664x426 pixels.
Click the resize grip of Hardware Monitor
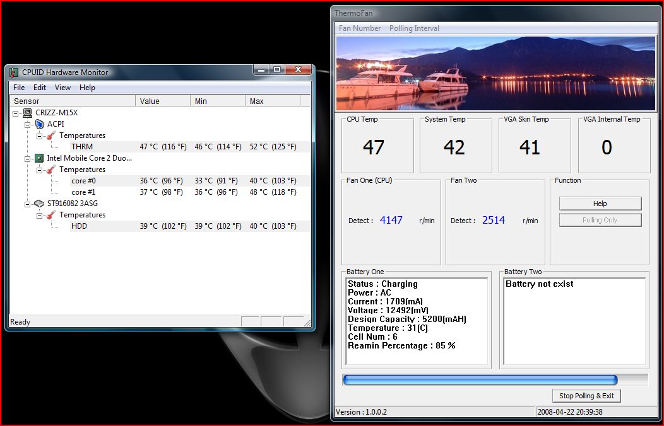(307, 323)
